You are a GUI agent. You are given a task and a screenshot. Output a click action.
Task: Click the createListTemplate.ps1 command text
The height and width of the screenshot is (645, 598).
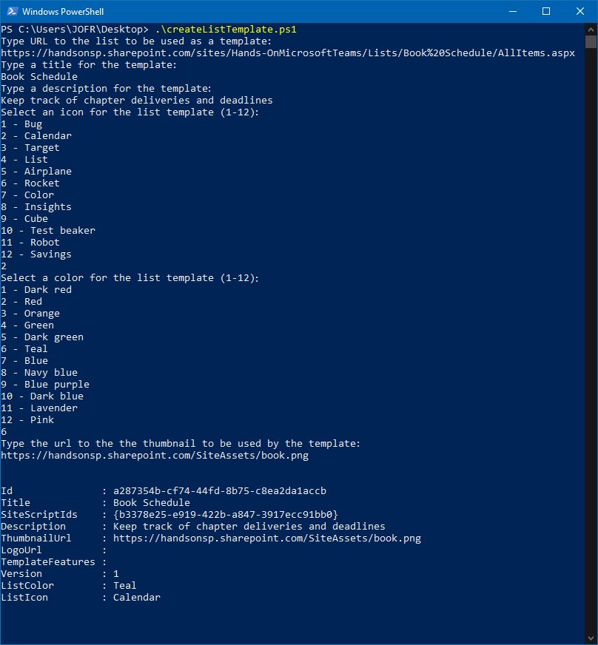[226, 30]
